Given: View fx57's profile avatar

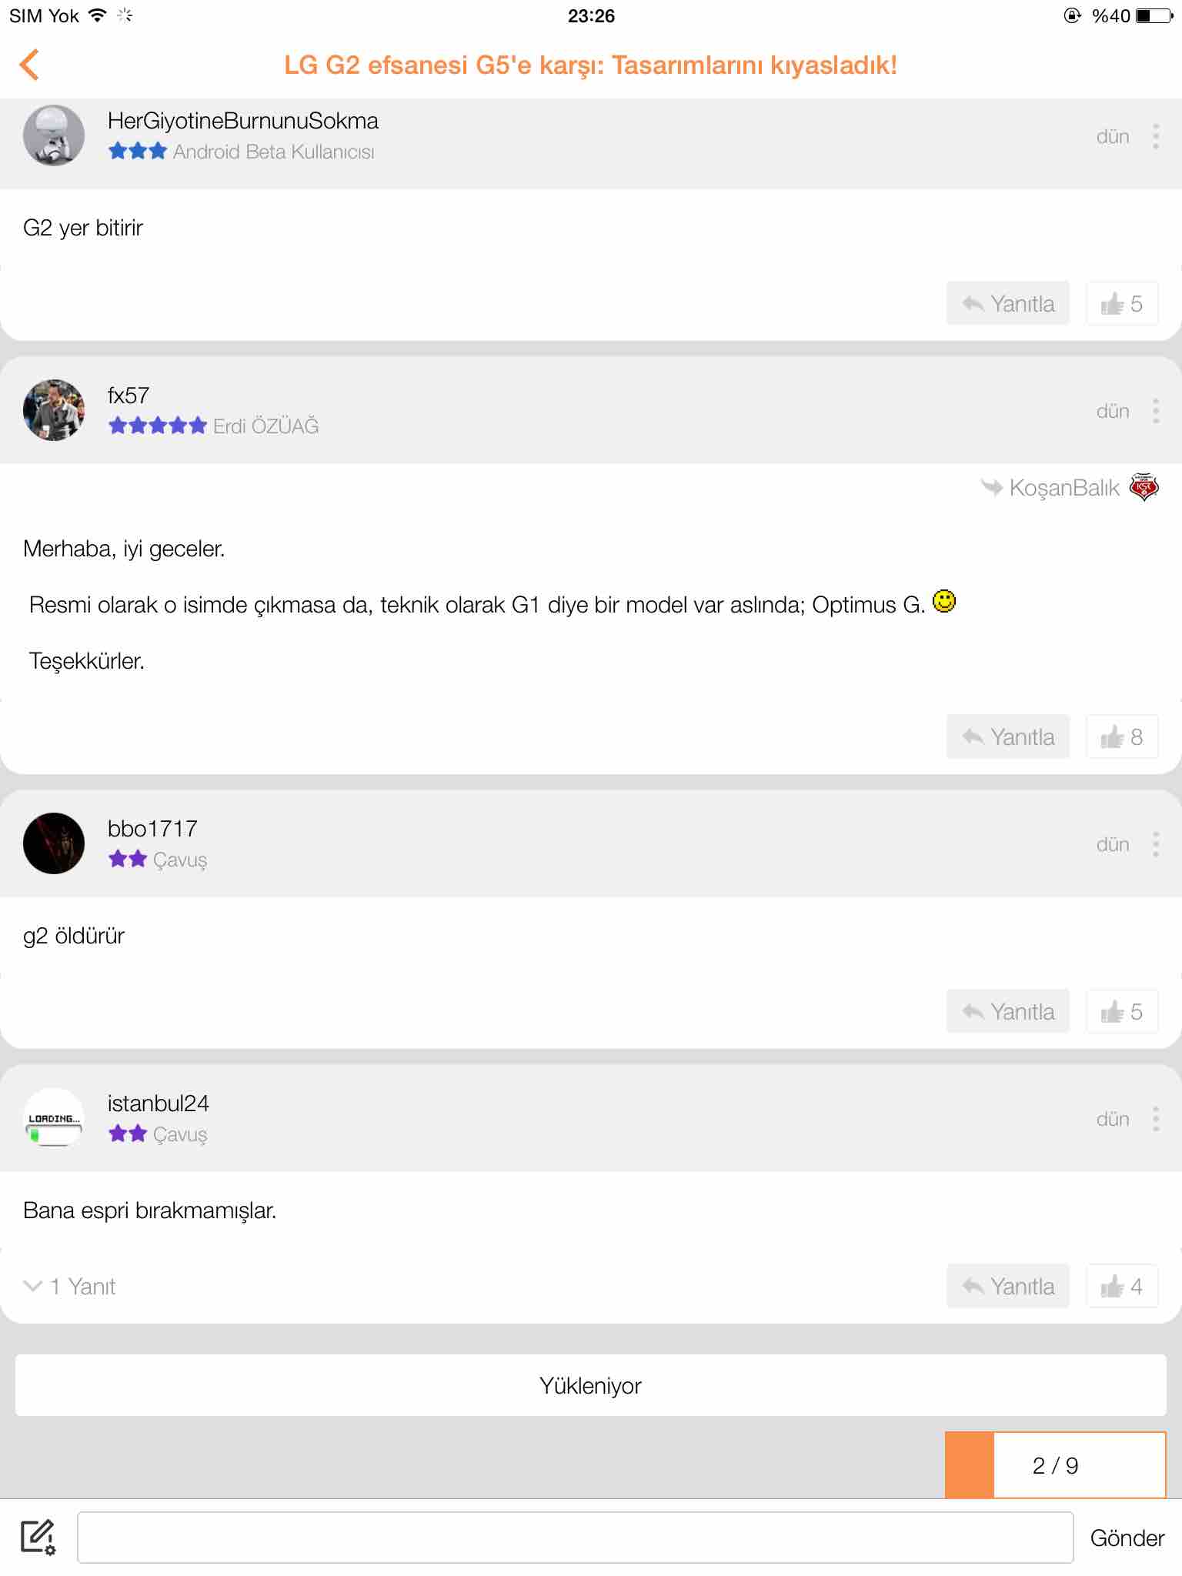Looking at the screenshot, I should (54, 410).
